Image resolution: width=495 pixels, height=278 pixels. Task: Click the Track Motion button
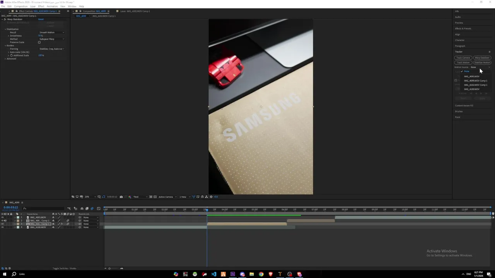pos(463,63)
